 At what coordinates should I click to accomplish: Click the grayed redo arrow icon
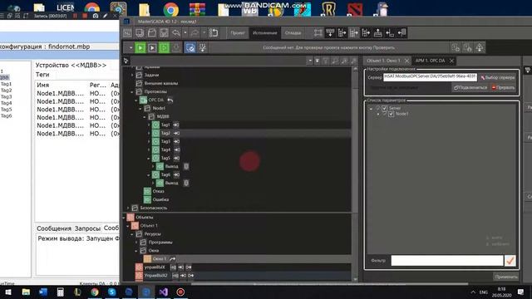[x=195, y=33]
